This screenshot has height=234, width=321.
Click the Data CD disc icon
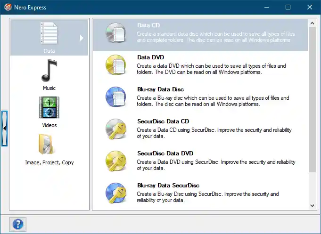point(115,33)
